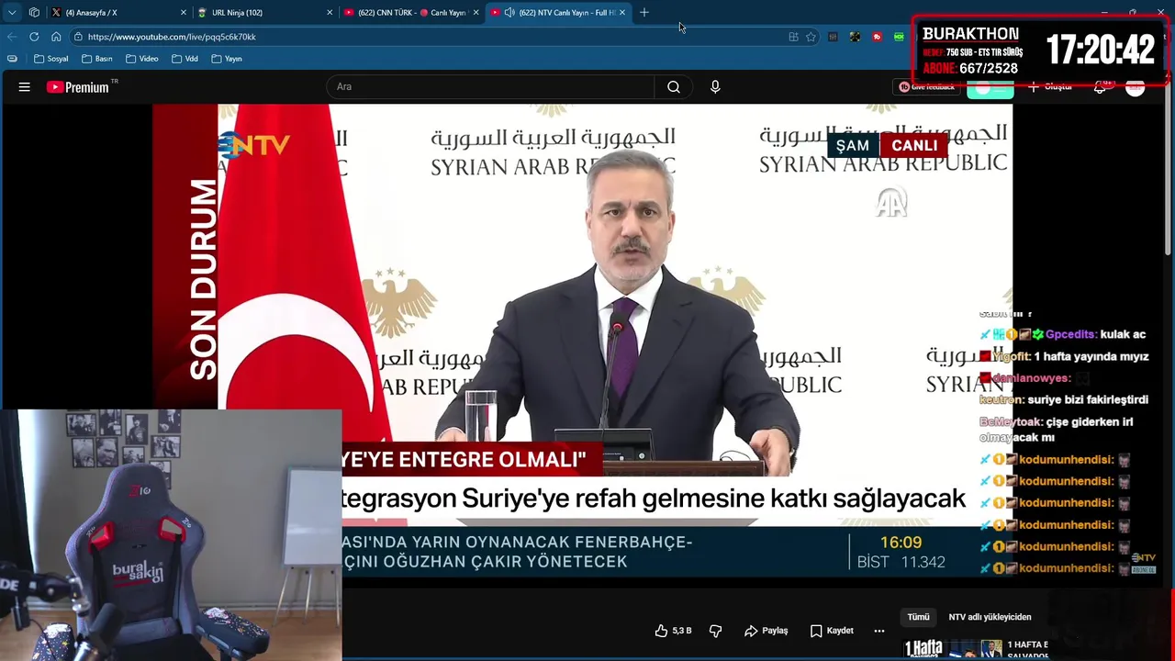Image resolution: width=1175 pixels, height=661 pixels.
Task: Go to the browser home page
Action: (56, 37)
